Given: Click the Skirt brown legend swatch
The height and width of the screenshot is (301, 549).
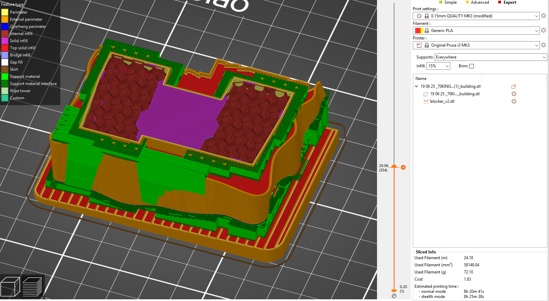Looking at the screenshot, I should click(x=5, y=69).
